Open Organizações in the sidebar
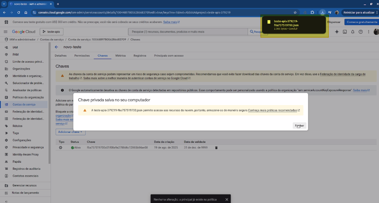Screen dimensions: 379x203 [21, 69]
